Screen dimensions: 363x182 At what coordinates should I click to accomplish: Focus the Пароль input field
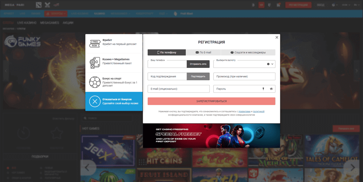click(244, 89)
